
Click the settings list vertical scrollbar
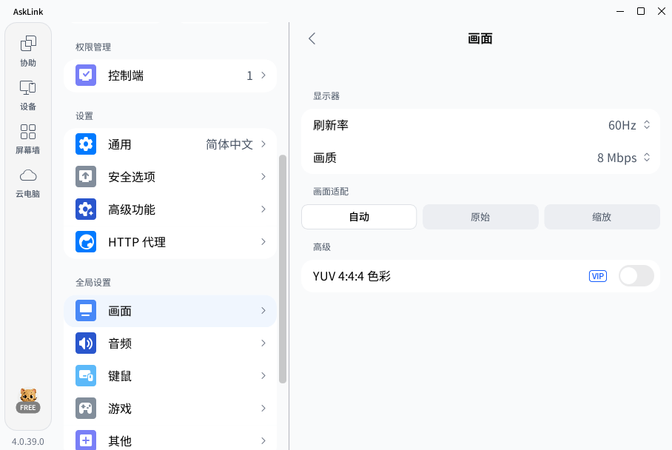click(283, 269)
